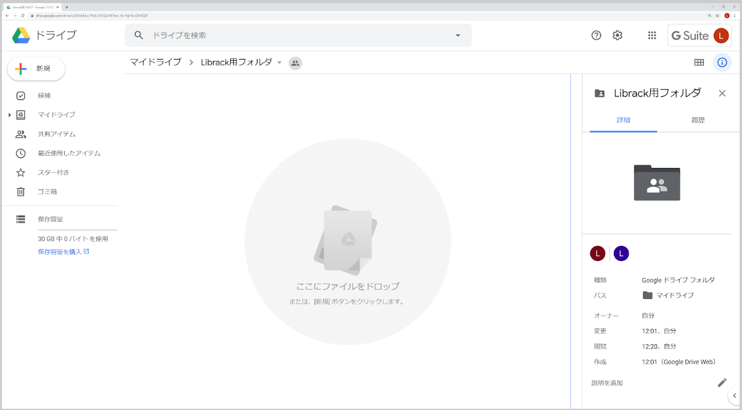
Task: Toggle the details panel with the info icon
Action: tap(722, 62)
